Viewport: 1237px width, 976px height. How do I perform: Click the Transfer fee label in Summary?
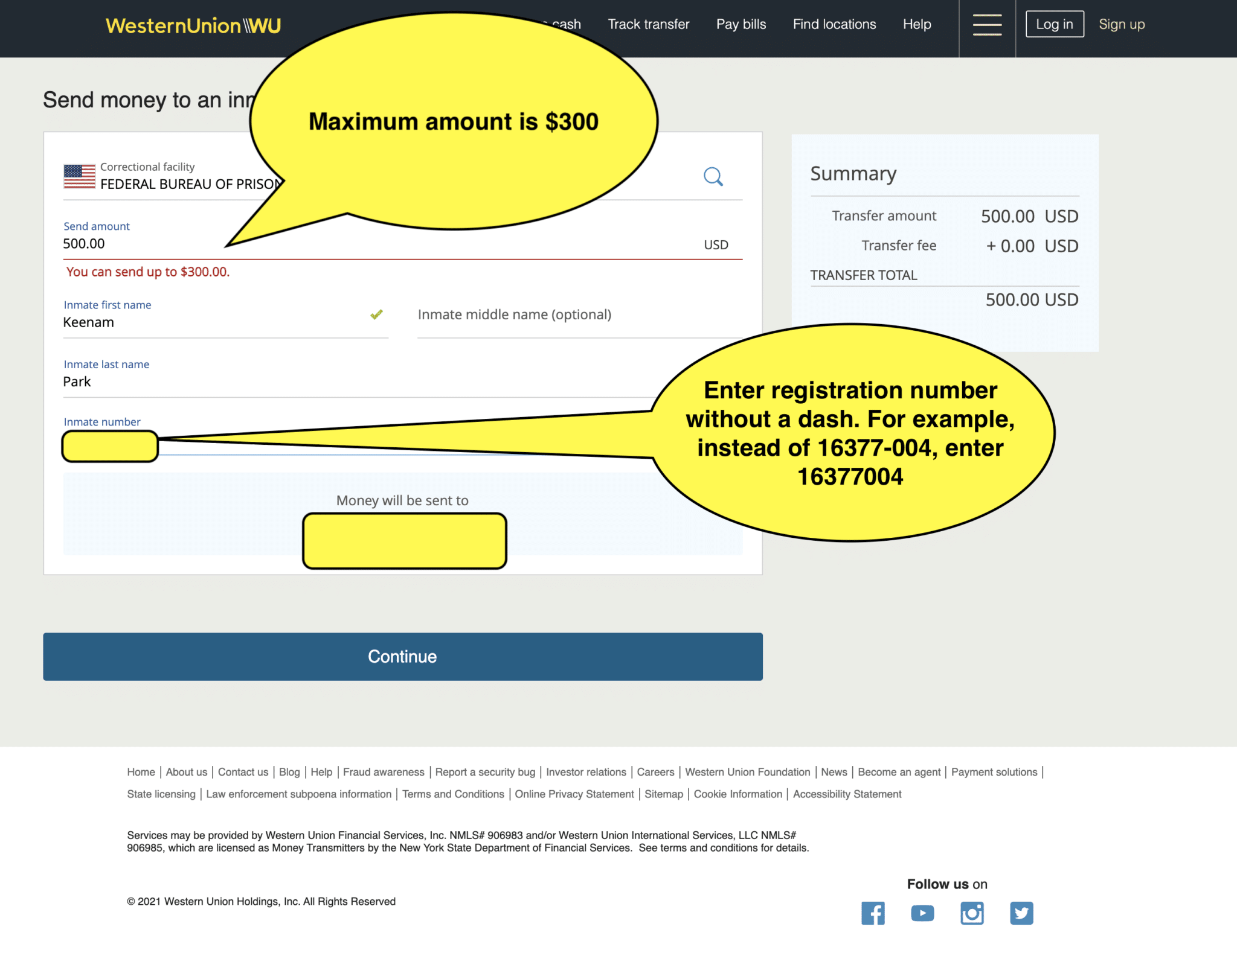[899, 246]
